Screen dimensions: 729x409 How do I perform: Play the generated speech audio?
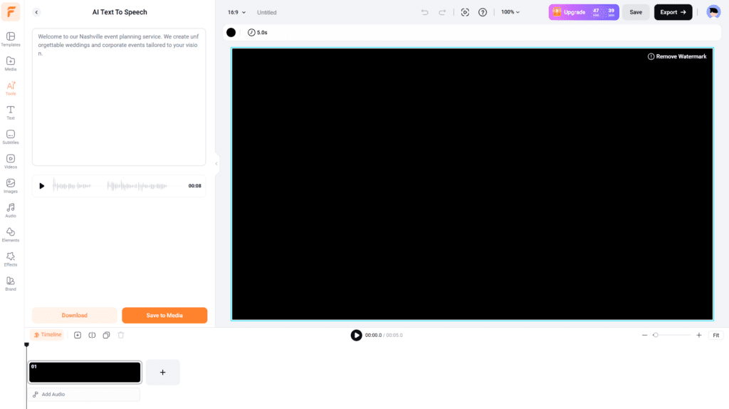42,186
